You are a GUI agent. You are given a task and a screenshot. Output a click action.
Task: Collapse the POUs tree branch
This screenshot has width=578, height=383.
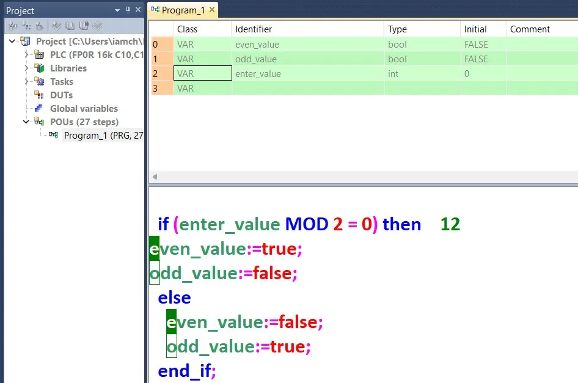pyautogui.click(x=26, y=122)
